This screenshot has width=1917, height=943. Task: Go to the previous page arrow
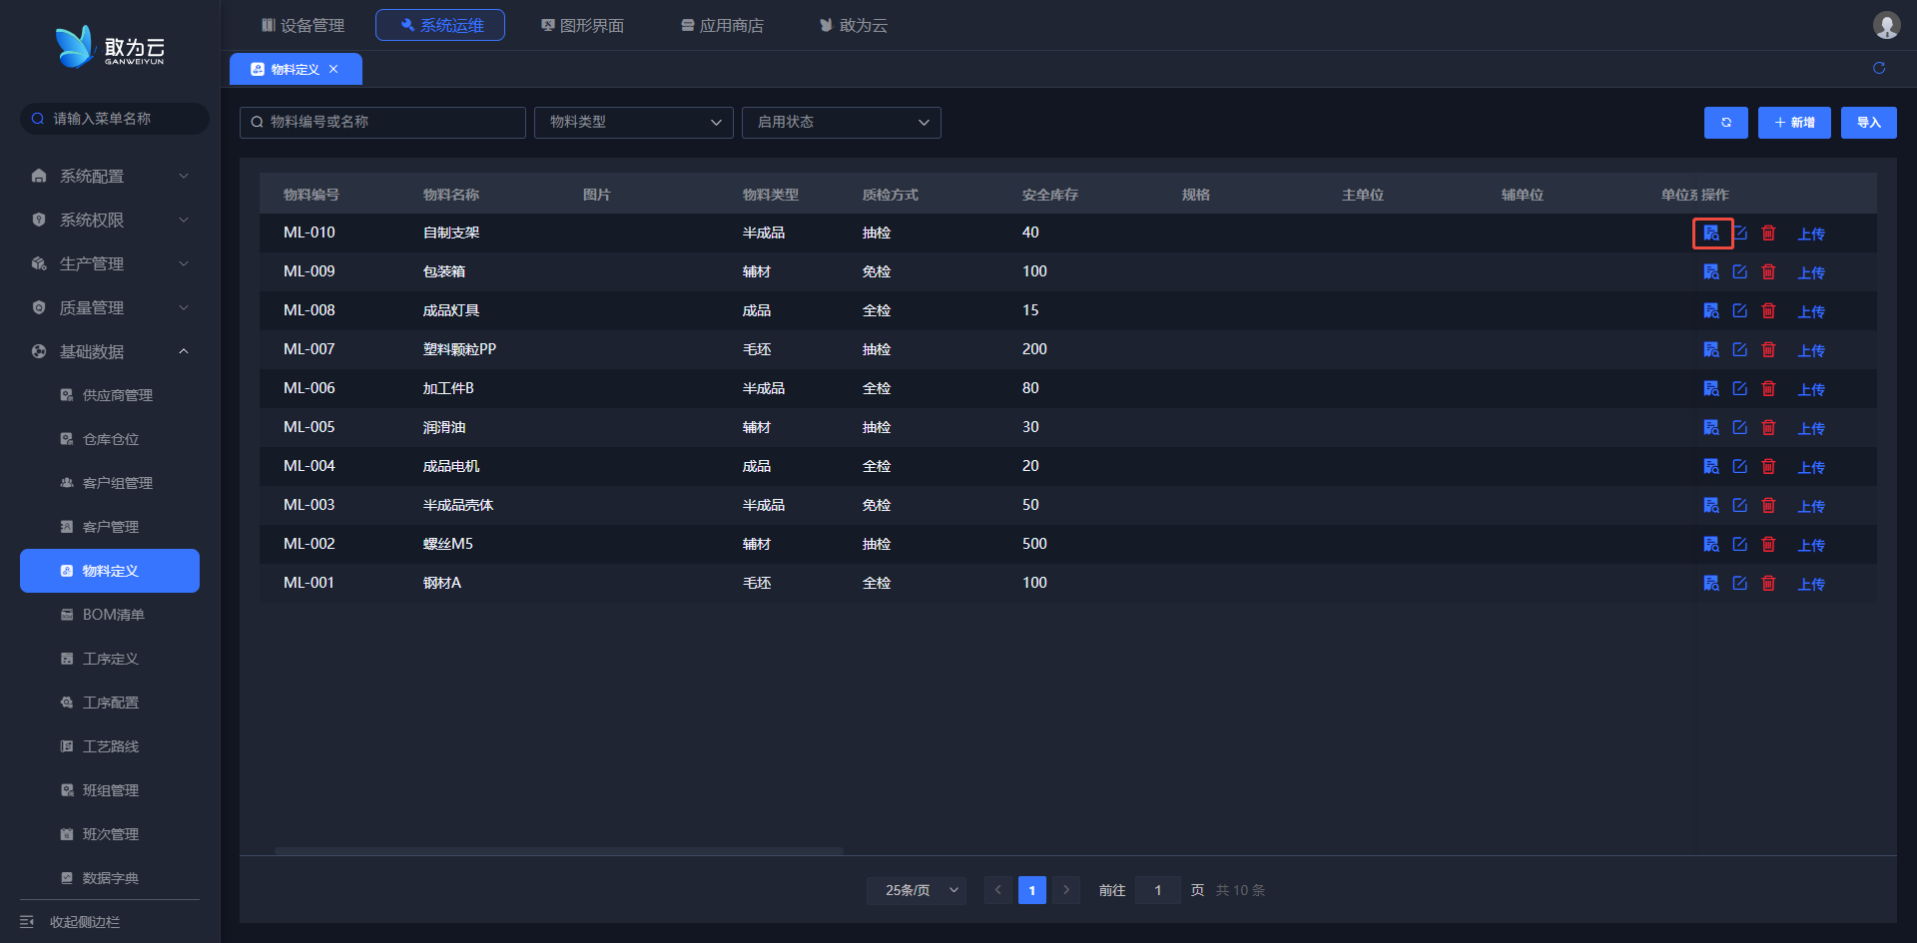point(998,890)
